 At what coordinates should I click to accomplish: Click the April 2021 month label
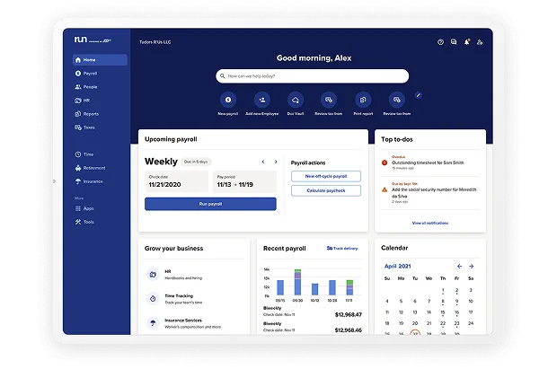[397, 266]
